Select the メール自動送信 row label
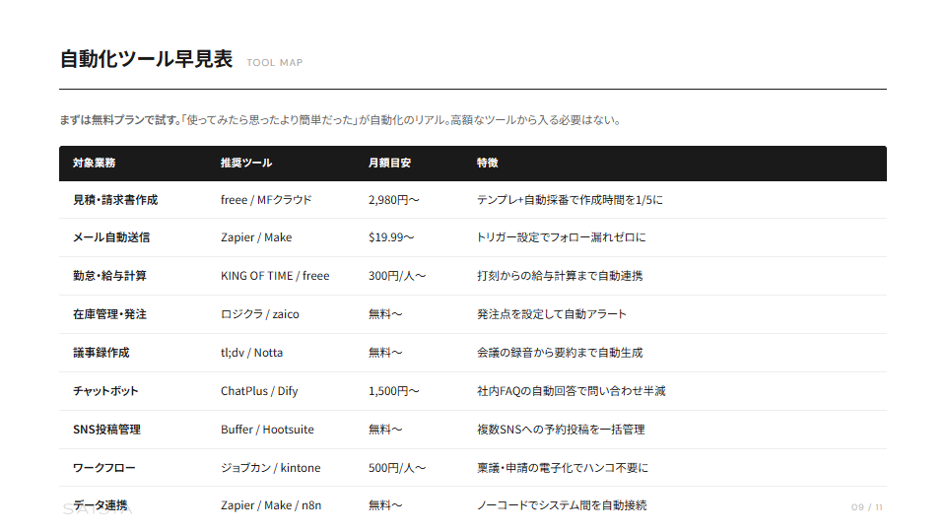Image resolution: width=946 pixels, height=532 pixels. [111, 237]
